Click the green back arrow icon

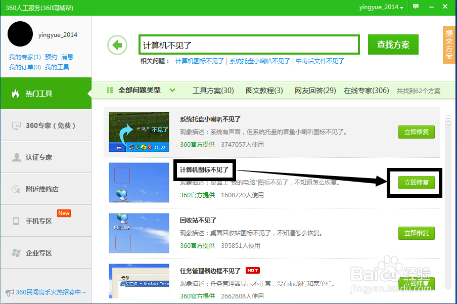(117, 45)
